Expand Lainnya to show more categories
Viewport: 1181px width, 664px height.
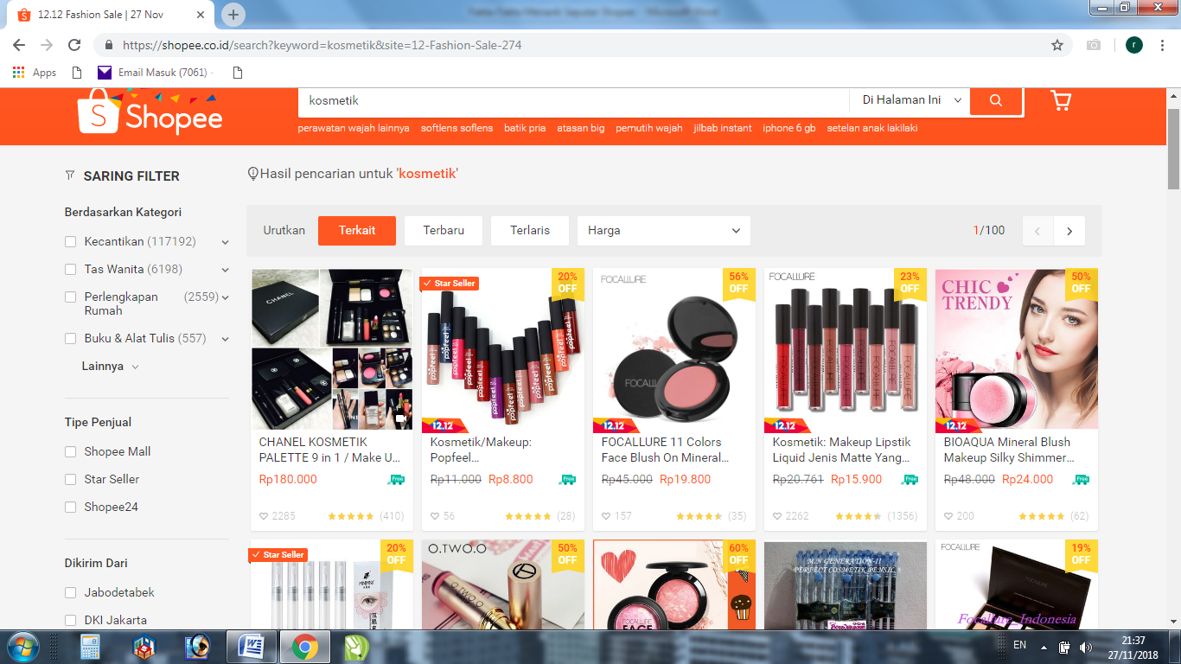pos(110,366)
